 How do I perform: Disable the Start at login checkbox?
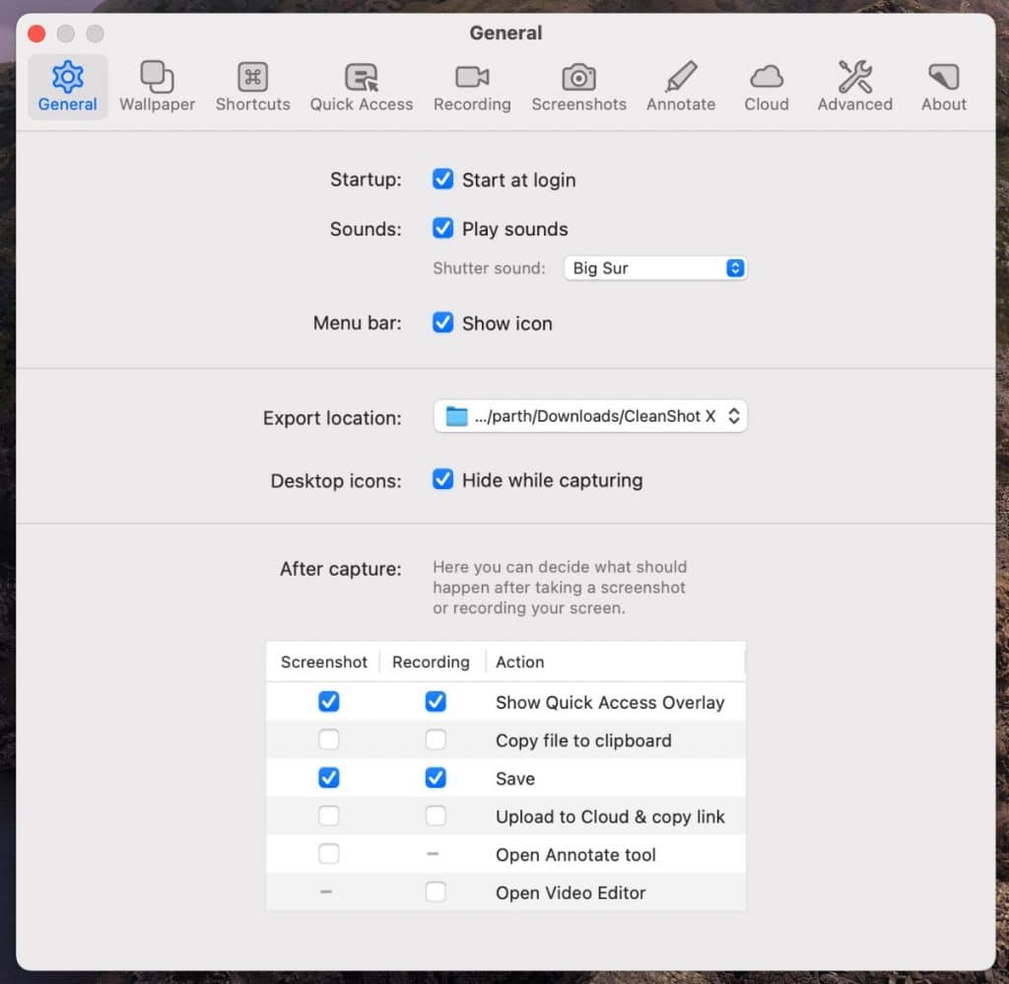click(x=443, y=179)
